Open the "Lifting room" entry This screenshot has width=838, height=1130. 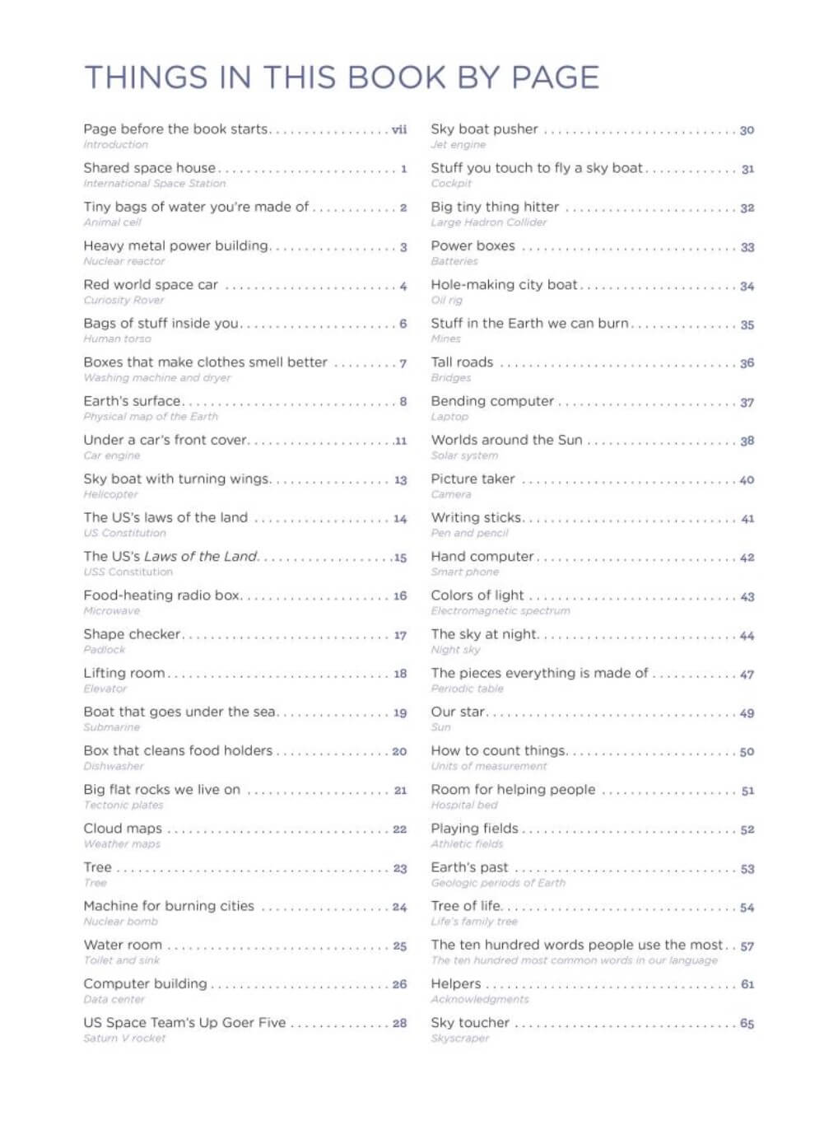124,673
